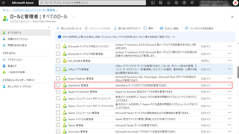Viewport: 239px width, 134px height.
Task: Open 保護されたアクション in the sidebar
Action: tap(18, 39)
